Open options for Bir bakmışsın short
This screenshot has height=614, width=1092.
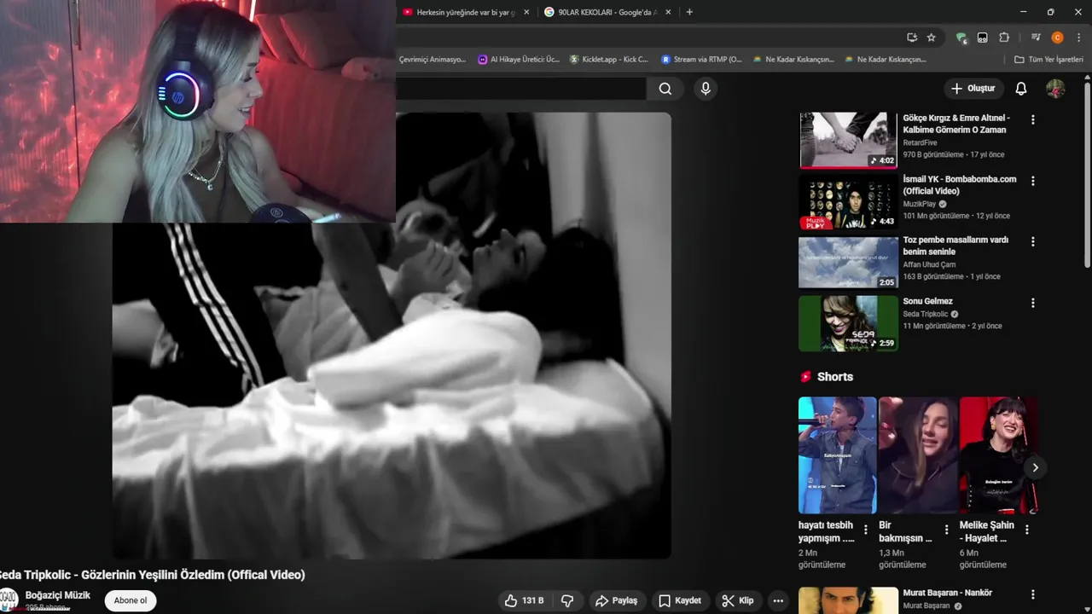pyautogui.click(x=946, y=530)
